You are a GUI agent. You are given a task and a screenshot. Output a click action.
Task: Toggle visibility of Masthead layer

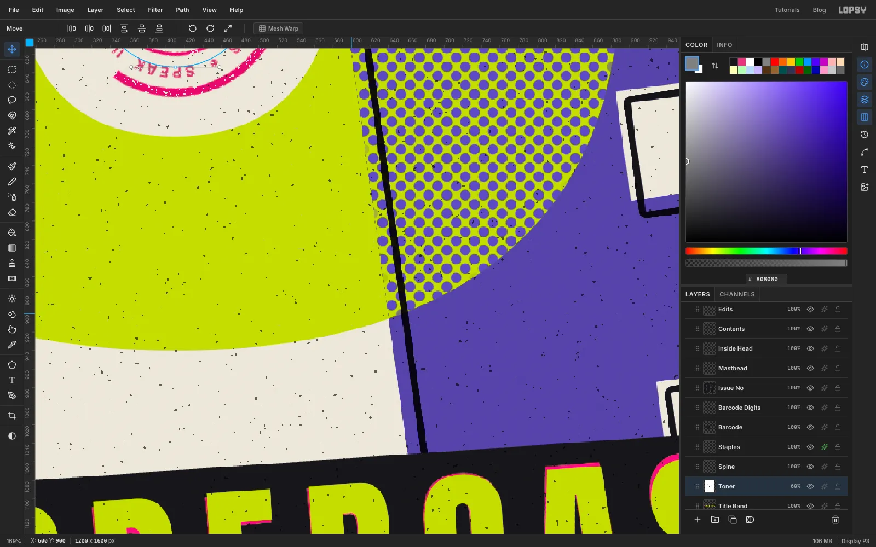click(x=810, y=368)
